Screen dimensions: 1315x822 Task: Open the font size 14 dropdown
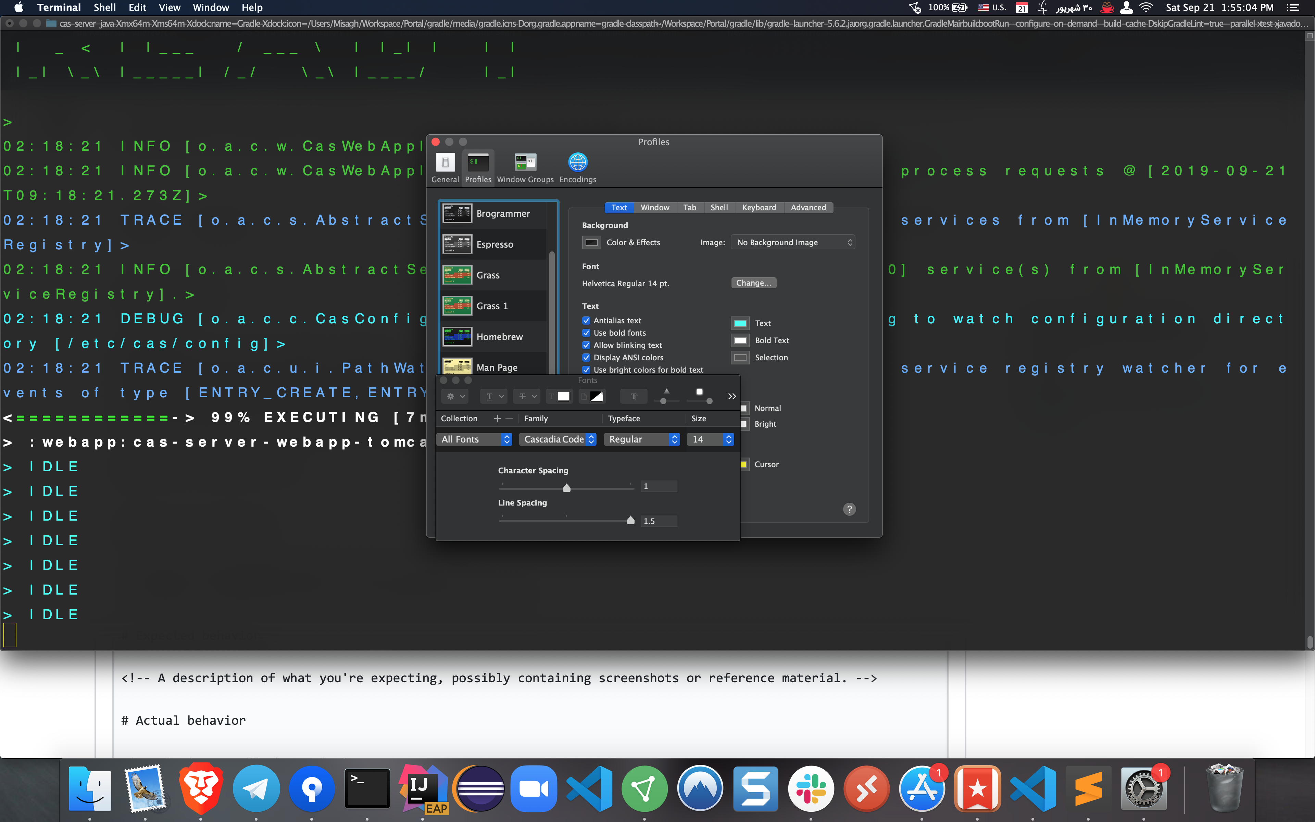[x=711, y=439]
